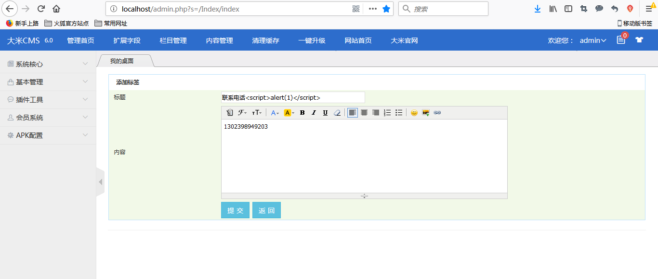The width and height of the screenshot is (658, 279).
Task: Open the downloads arrow icon
Action: pyautogui.click(x=538, y=9)
